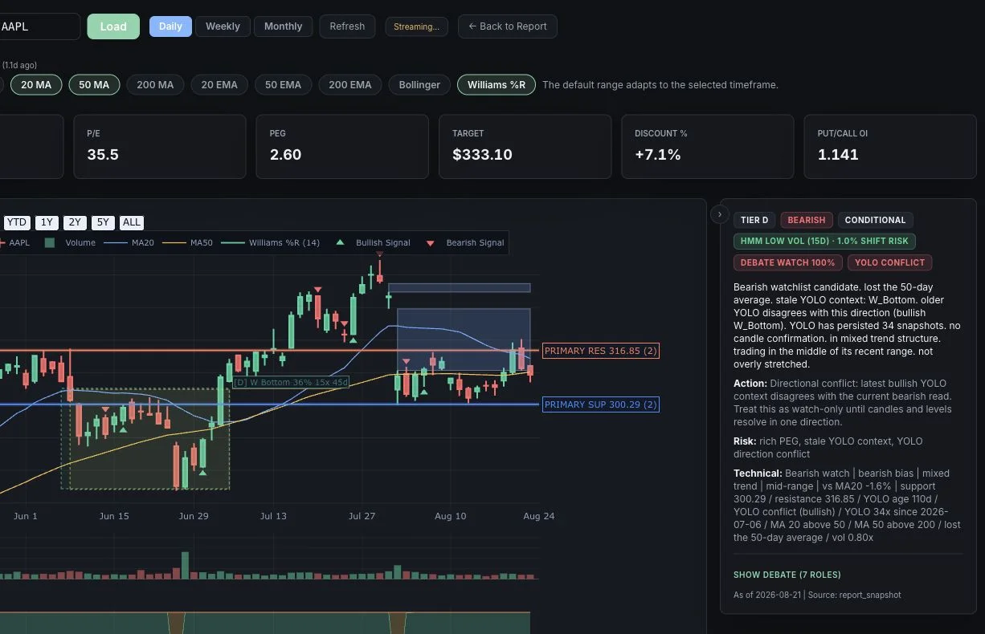Open the PEG 2.60 card
The image size is (985, 634).
pos(342,146)
